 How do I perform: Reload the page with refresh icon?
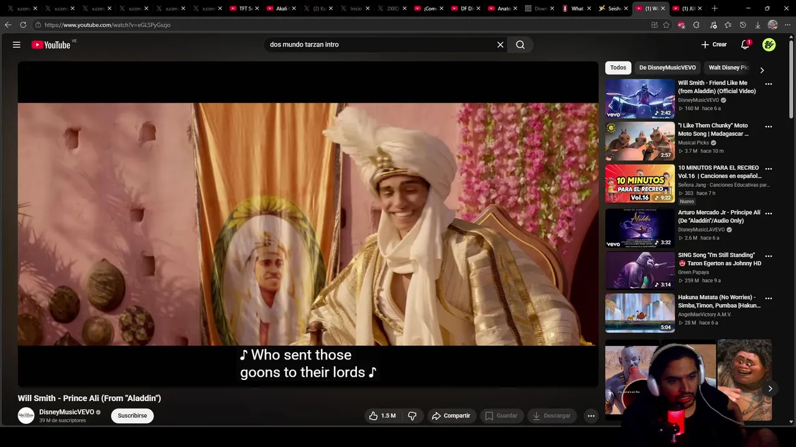(23, 25)
